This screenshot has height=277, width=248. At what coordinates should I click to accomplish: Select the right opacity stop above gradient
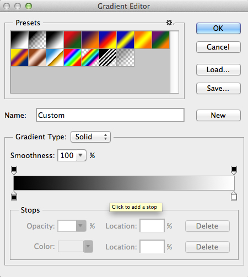click(x=234, y=170)
